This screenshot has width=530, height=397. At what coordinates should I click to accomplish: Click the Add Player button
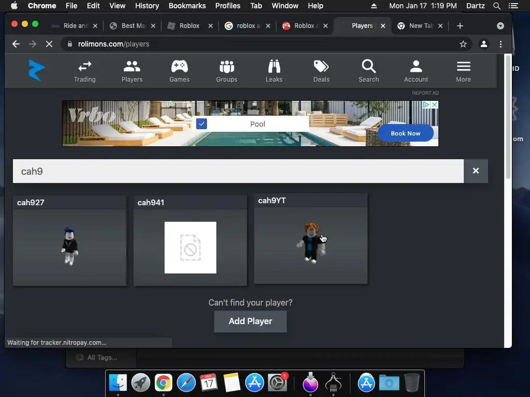pos(251,322)
